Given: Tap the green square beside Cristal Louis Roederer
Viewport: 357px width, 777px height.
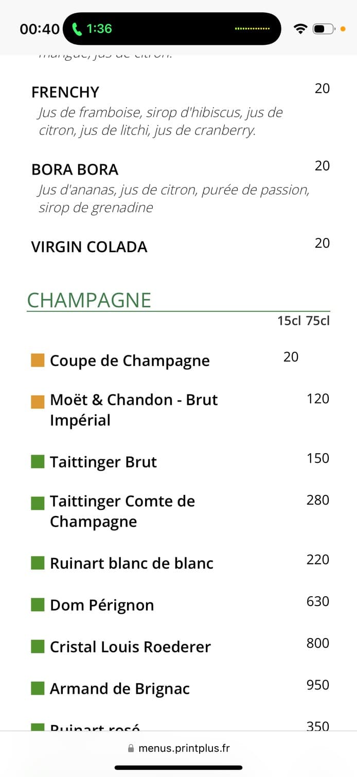Looking at the screenshot, I should point(37,646).
